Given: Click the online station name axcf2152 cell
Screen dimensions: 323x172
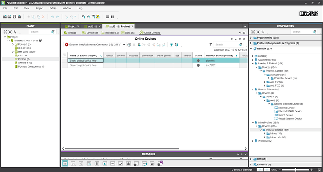Looking at the screenshot, I should 221,65.
